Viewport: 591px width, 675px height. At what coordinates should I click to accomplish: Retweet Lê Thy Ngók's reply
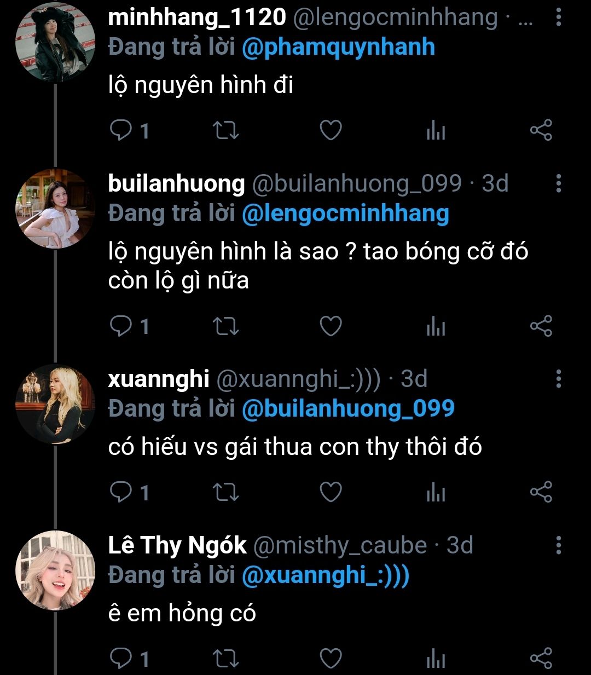[225, 659]
